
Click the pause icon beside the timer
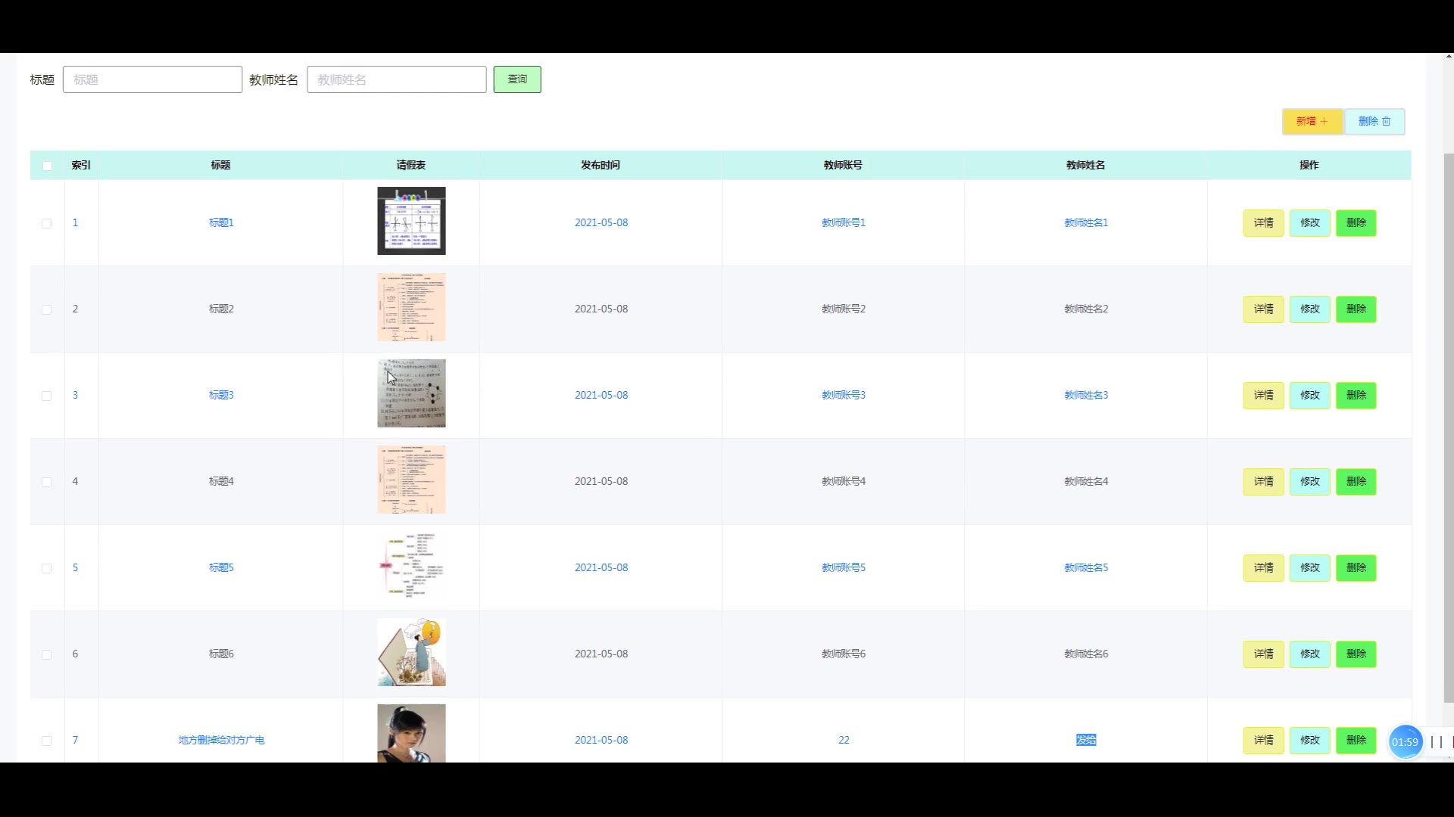[1437, 742]
